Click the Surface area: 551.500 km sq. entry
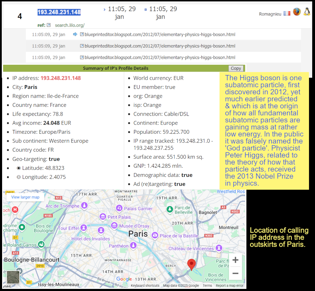Screen dimensions: 315x291 [168, 157]
